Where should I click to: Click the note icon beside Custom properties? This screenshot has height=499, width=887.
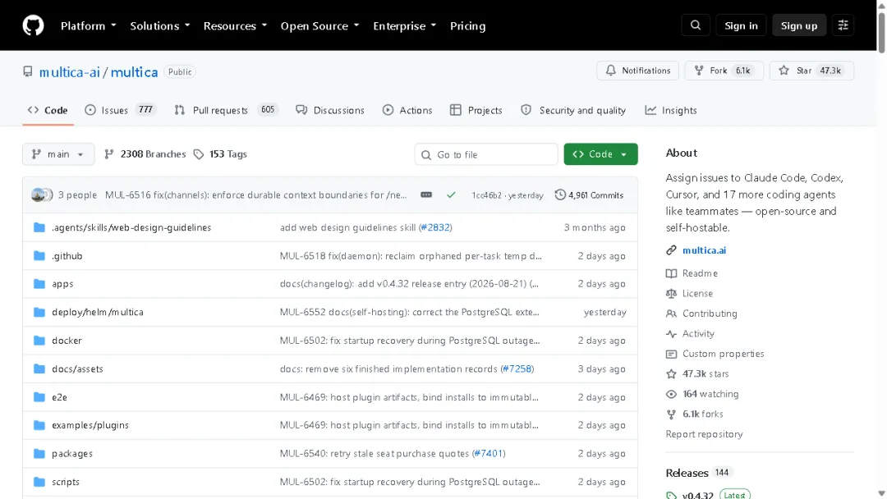pos(671,355)
